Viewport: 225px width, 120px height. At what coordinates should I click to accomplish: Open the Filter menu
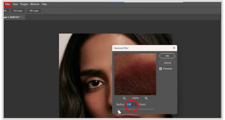[x=8, y=4]
